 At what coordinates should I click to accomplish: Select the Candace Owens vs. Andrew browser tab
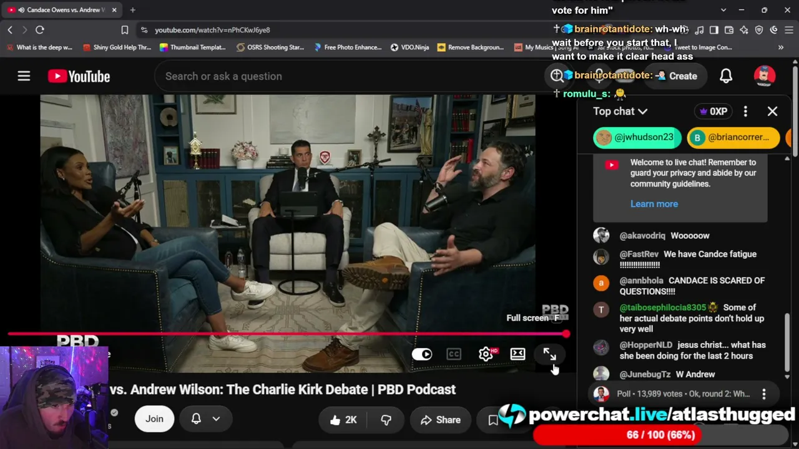[61, 10]
